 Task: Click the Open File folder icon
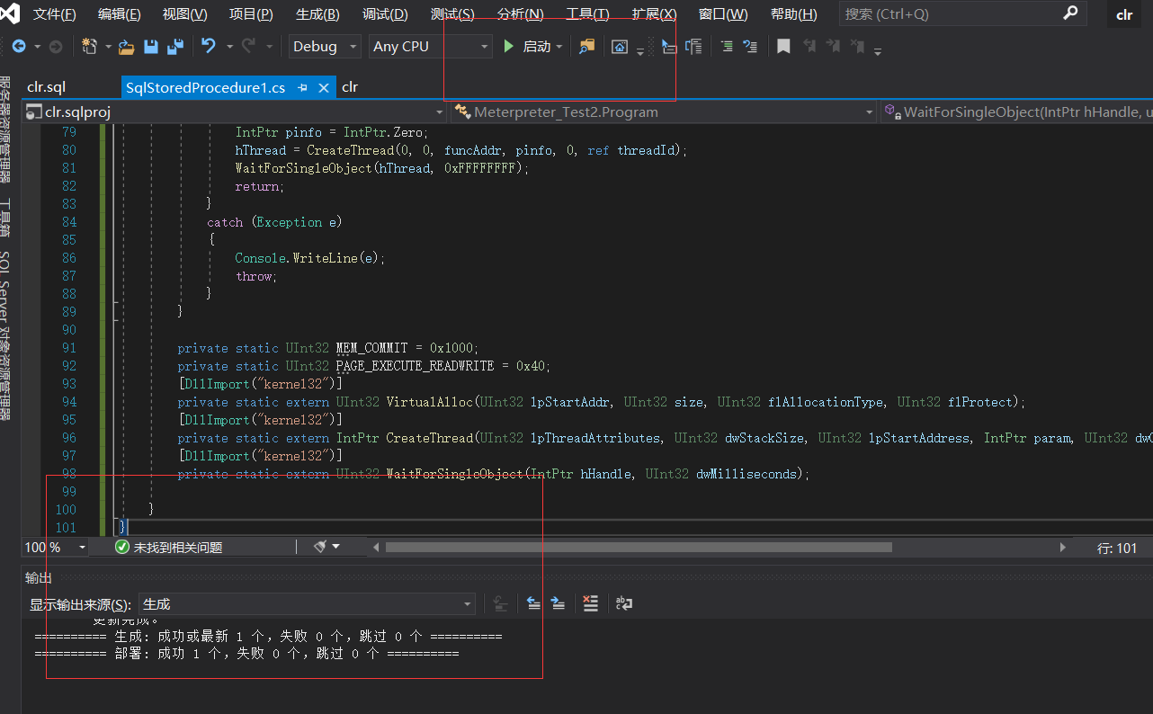[x=126, y=47]
